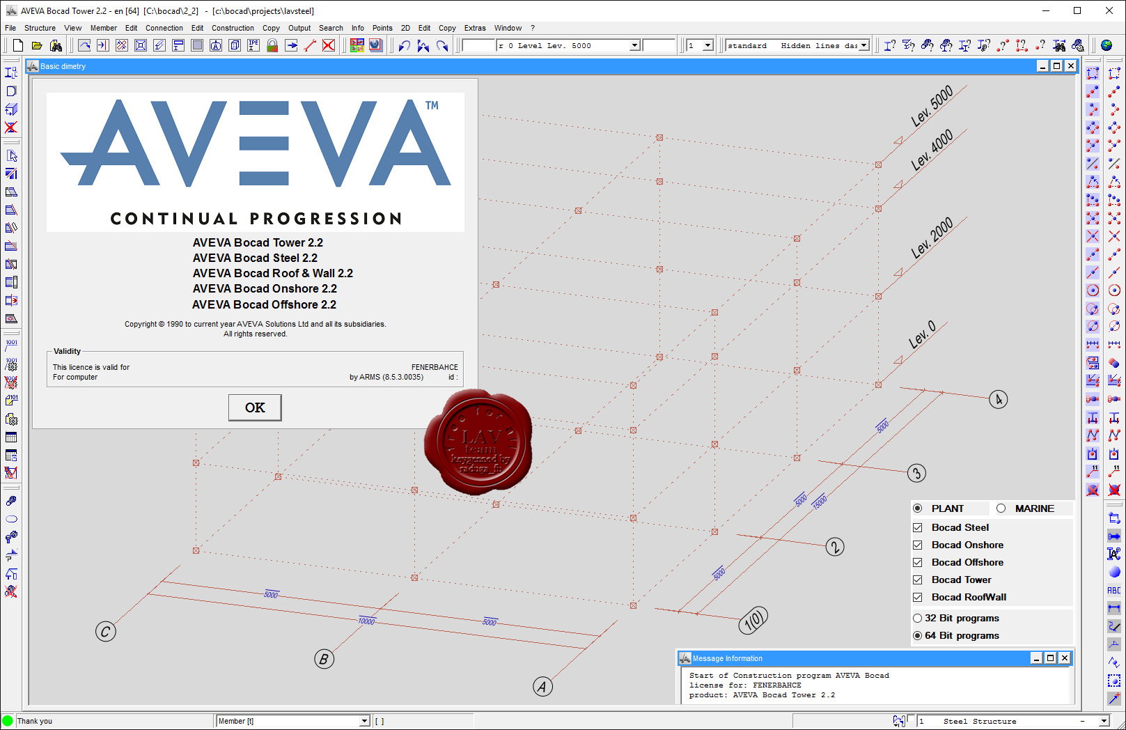The width and height of the screenshot is (1126, 730).
Task: Click the Lev. 5000 grid label
Action: coord(932,106)
